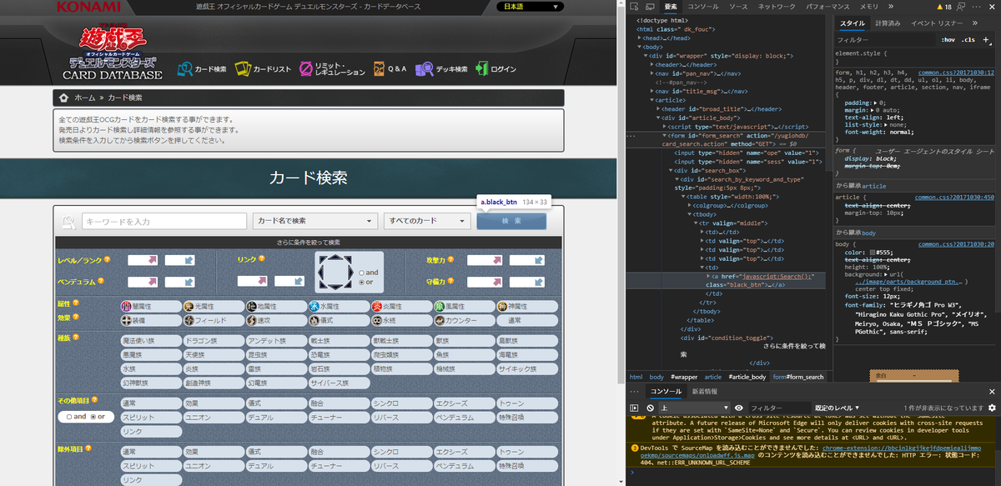This screenshot has width=1001, height=486.
Task: Toggle the .cls class editor button
Action: tap(968, 39)
